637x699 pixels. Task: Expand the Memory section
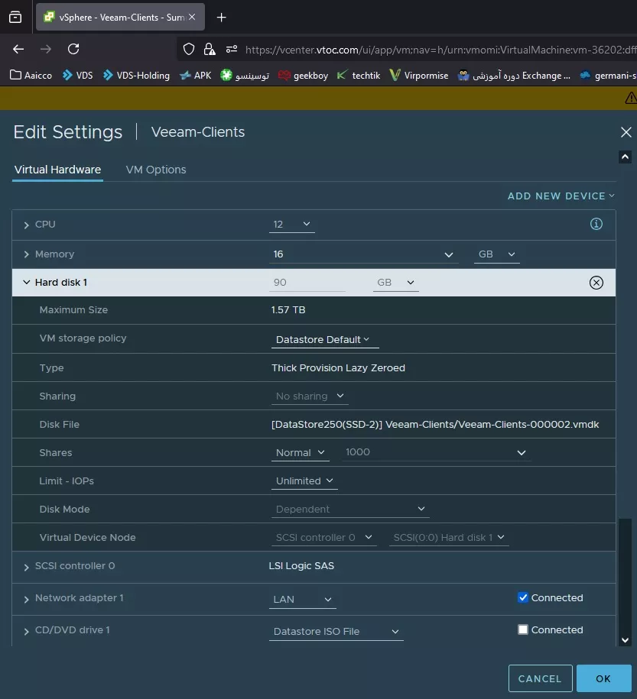(26, 254)
